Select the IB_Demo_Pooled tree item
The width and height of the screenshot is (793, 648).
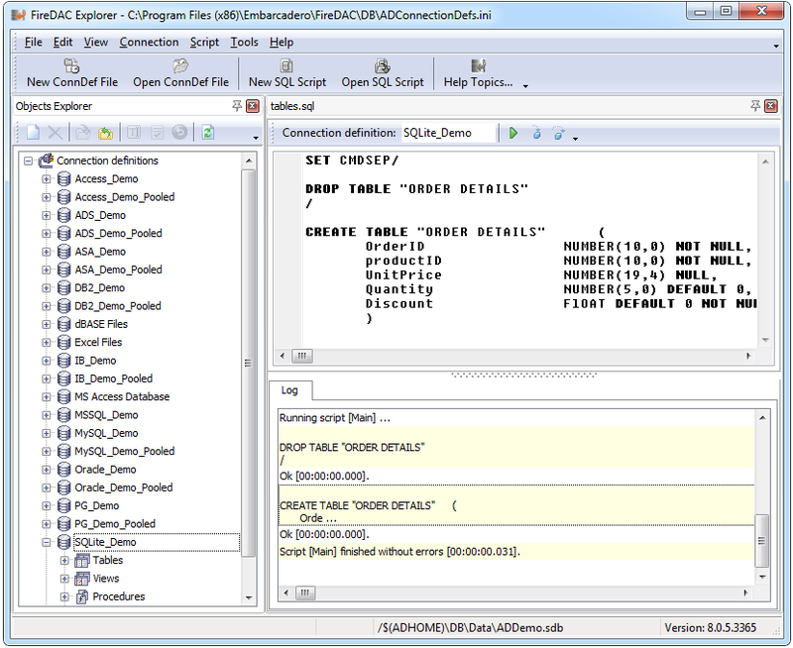click(x=113, y=378)
